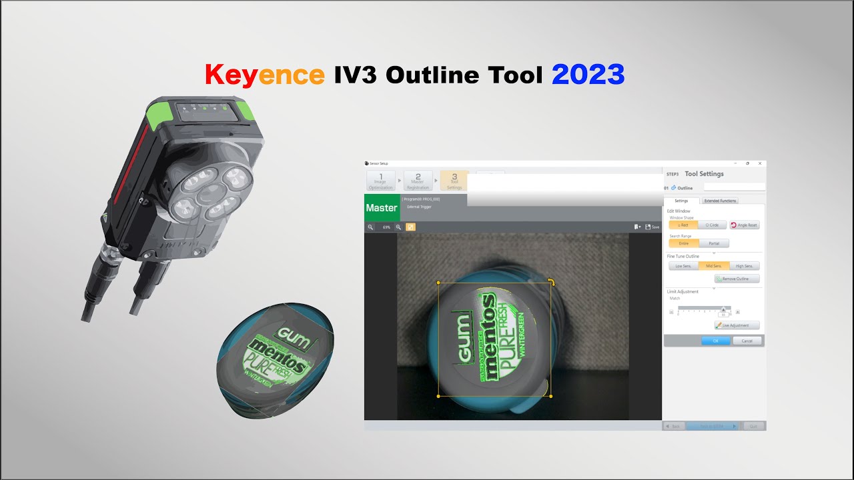
Task: Select Low Sens. outline sensitivity
Action: [x=683, y=266]
